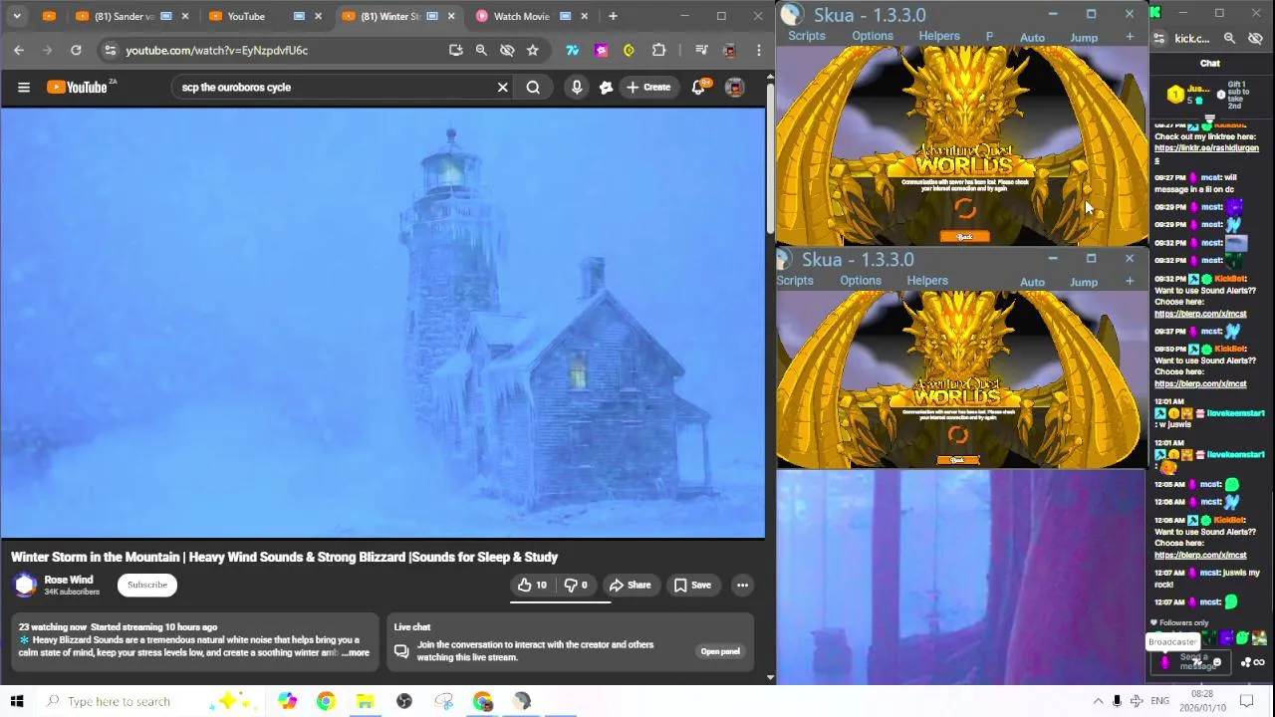Click Auto in top Skua window

(1032, 38)
